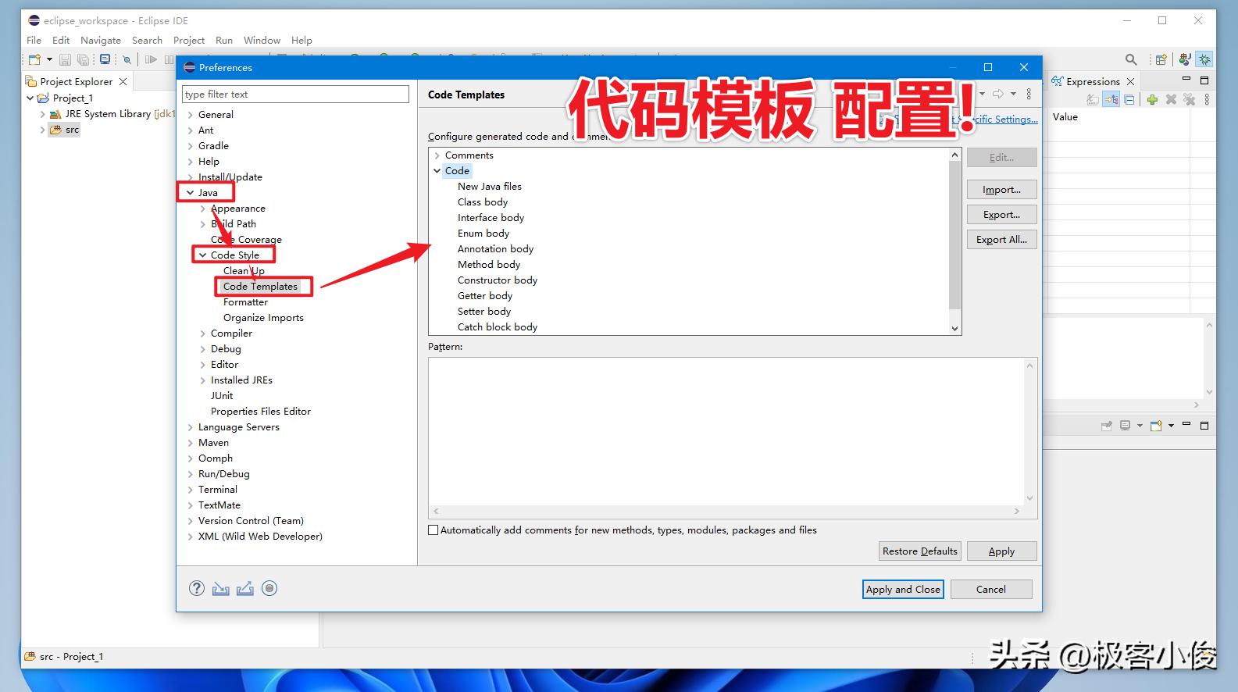Click Collapse All icon in Expressions view
Viewport: 1238px width, 692px height.
click(1129, 99)
